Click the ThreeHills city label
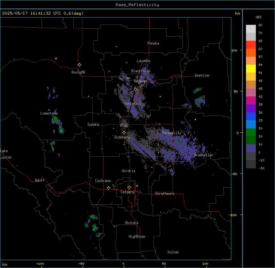The width and height of the screenshot is (275, 268). tap(171, 133)
